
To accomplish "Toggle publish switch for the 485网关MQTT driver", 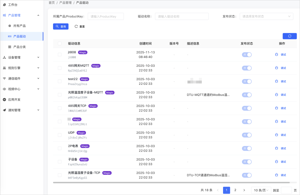I will (x=247, y=68).
